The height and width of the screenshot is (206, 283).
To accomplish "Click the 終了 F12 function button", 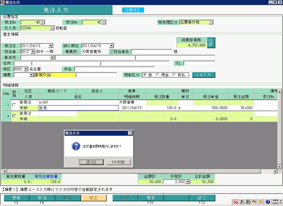I will (202, 198).
